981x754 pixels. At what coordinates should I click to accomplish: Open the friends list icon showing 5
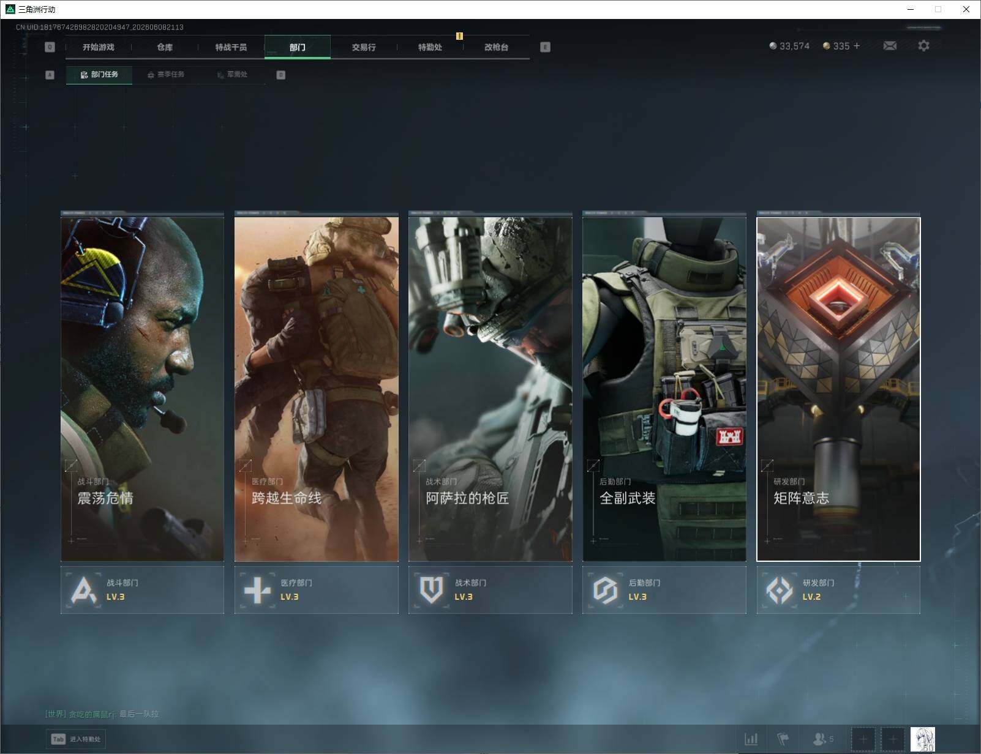point(823,739)
